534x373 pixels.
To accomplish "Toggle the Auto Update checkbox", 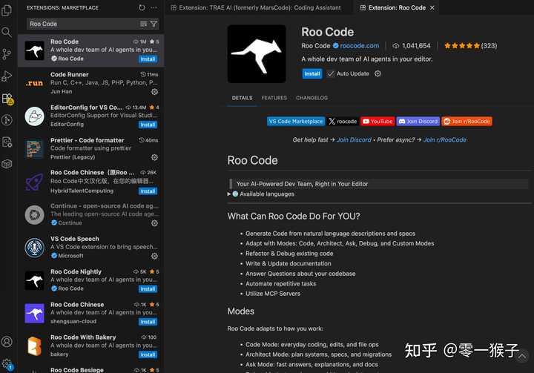I will [x=330, y=73].
